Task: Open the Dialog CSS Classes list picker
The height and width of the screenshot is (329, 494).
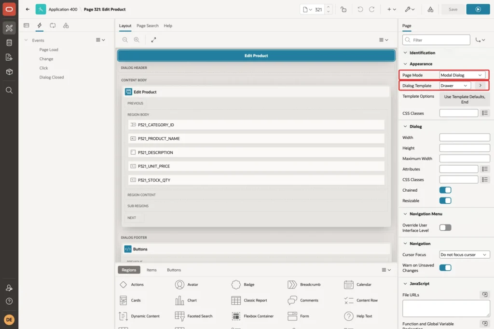Action: tap(484, 179)
